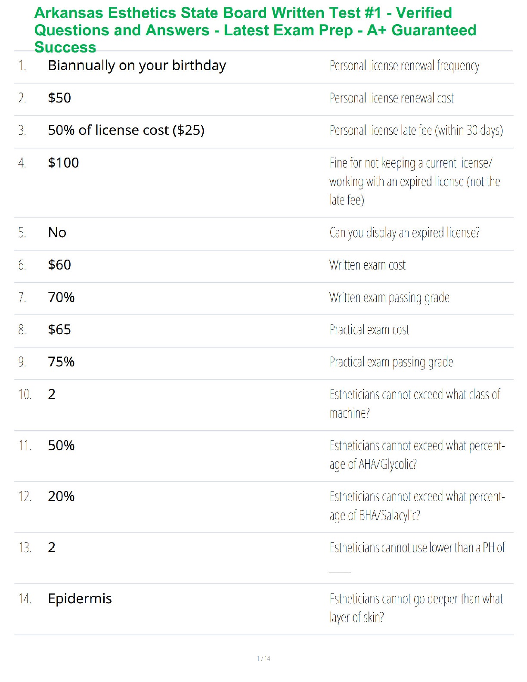Screen dimensions: 527x682
Task: Click the '$65' practical exam cost answer
Action: [x=59, y=330]
